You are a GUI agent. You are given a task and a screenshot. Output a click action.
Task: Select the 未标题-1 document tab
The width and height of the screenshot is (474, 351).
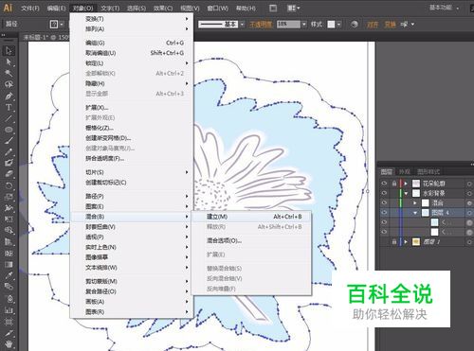tap(46, 37)
